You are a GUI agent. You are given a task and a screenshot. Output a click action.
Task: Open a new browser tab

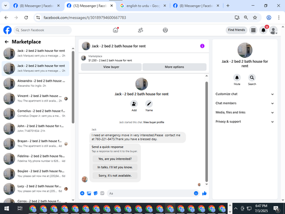coord(228,6)
